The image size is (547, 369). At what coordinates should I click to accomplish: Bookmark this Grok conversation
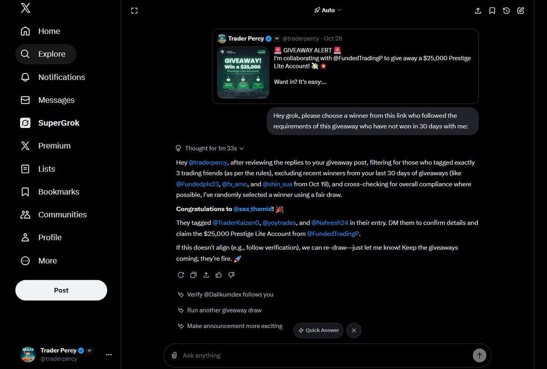tap(492, 10)
